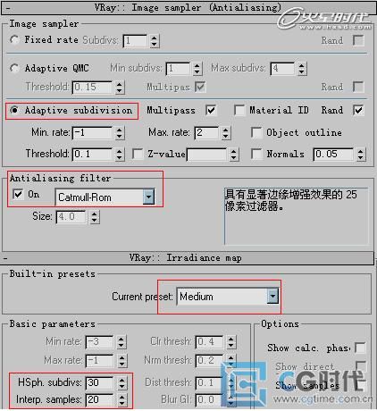Open the Current preset Medium dropdown
Screen dimensions: 377x411
point(272,297)
